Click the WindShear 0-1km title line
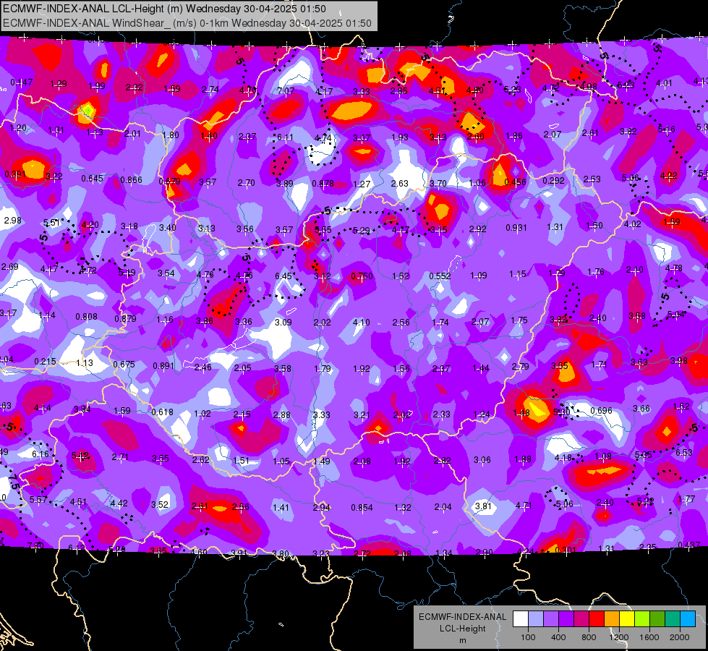This screenshot has height=651, width=708. pyautogui.click(x=187, y=23)
